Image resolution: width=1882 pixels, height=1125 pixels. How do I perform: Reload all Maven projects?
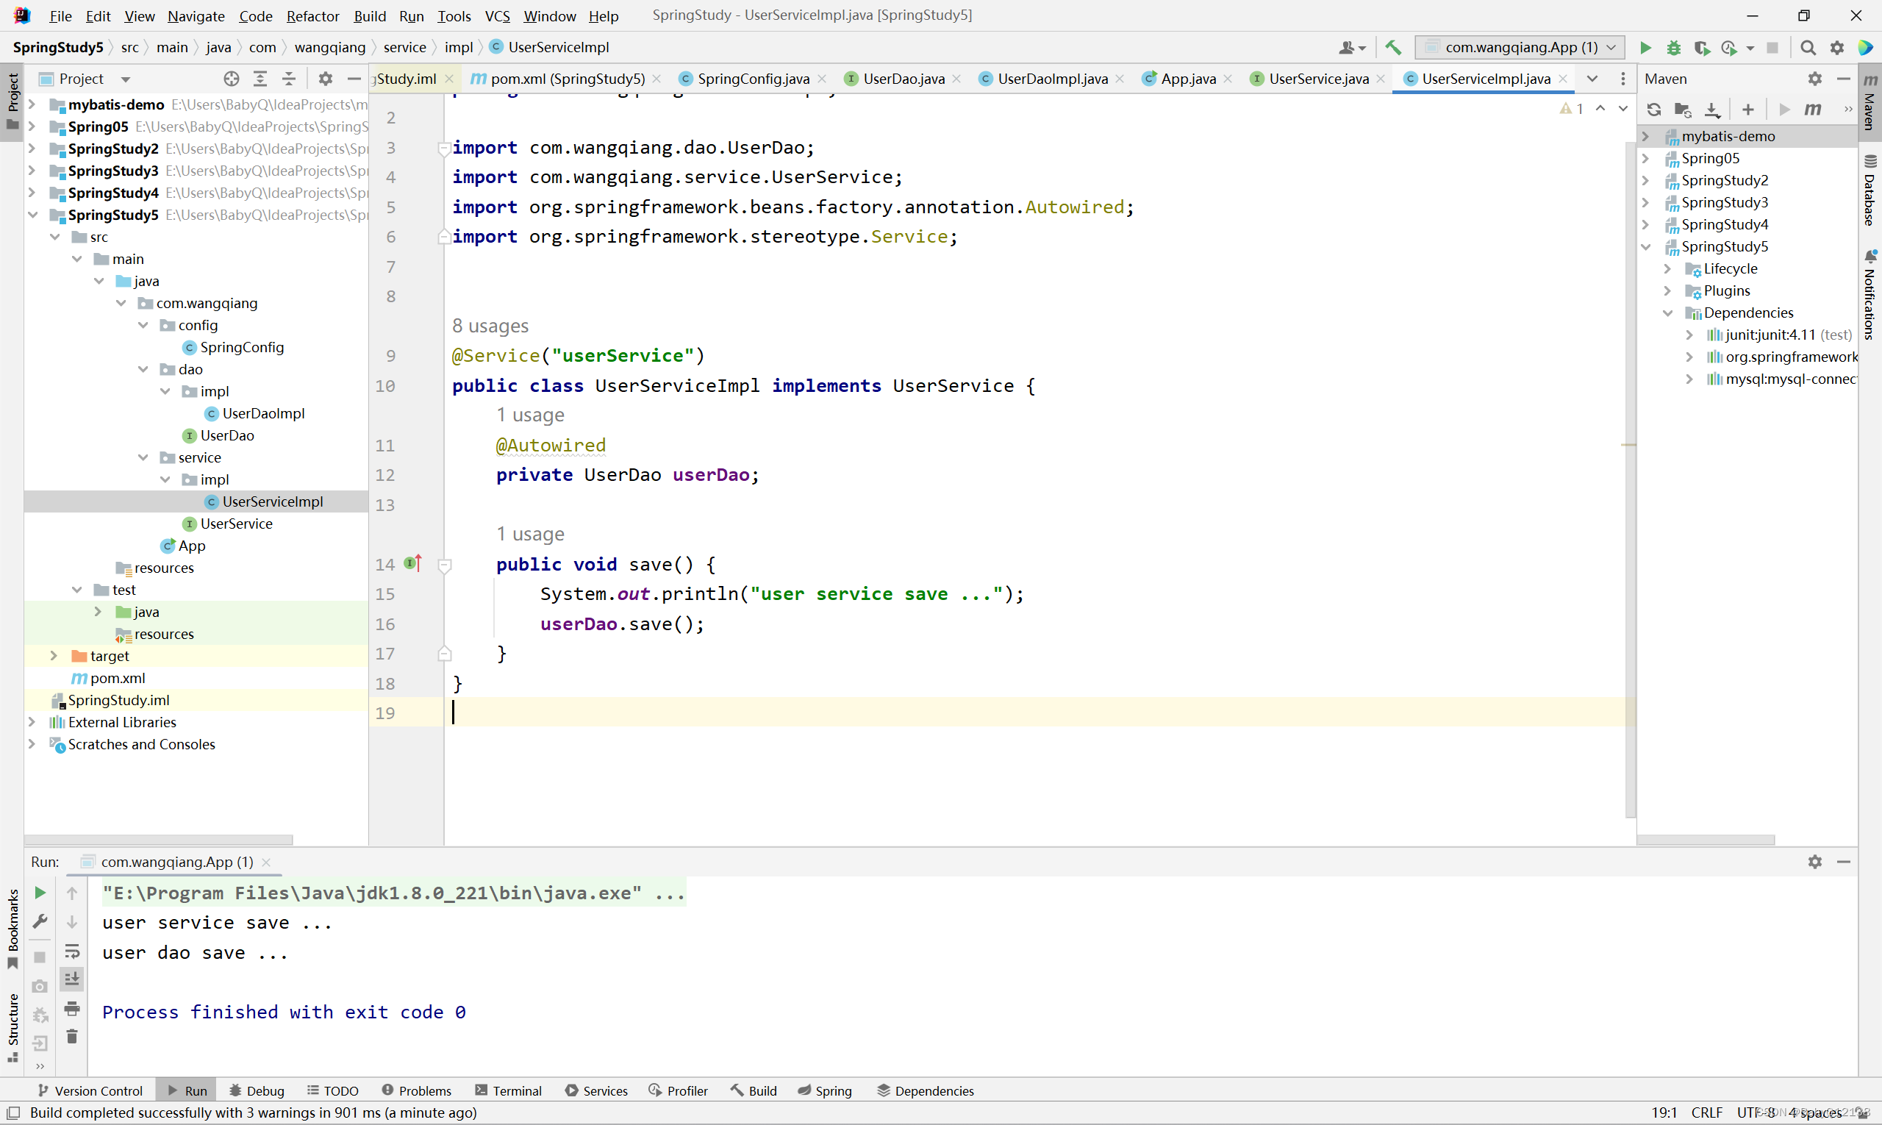1654,110
